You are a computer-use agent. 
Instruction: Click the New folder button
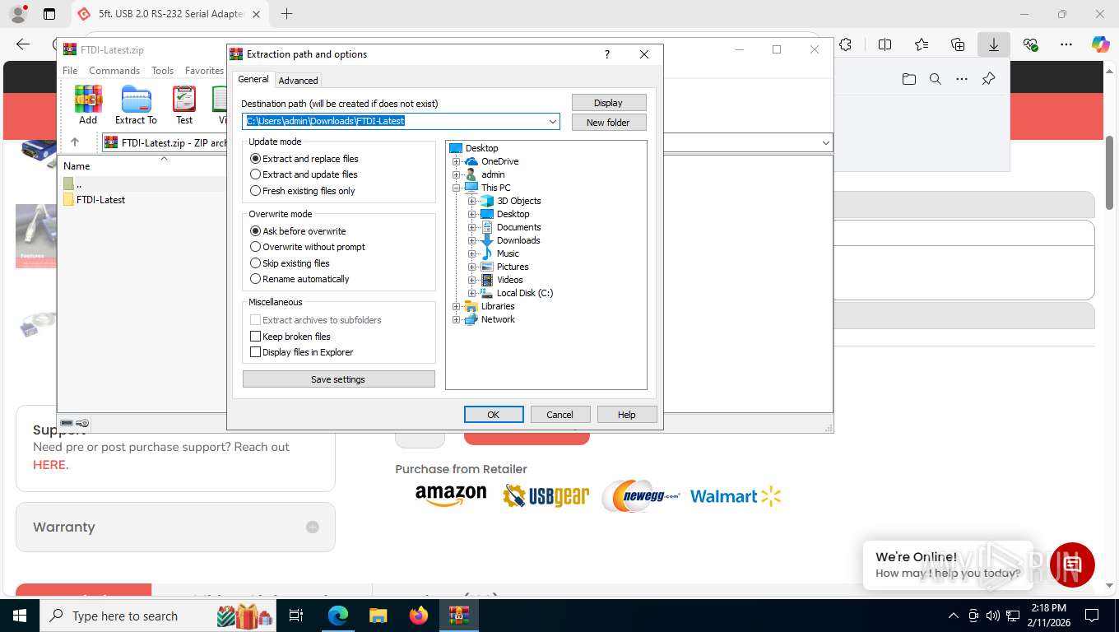pos(609,123)
